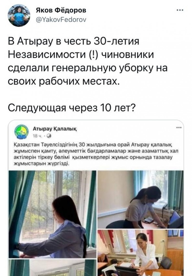Click the tweet text about Атырау cleaning
This screenshot has height=276, width=192.
[88, 61]
